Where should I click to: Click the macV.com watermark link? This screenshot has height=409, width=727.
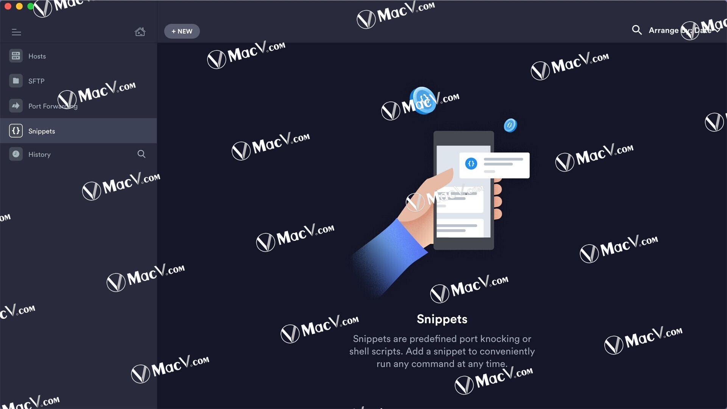click(395, 14)
